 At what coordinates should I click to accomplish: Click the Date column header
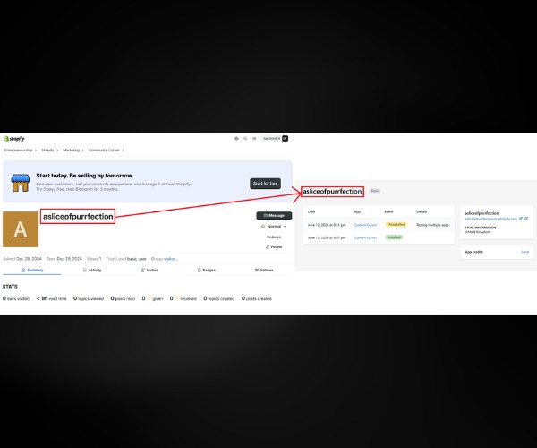[311, 211]
